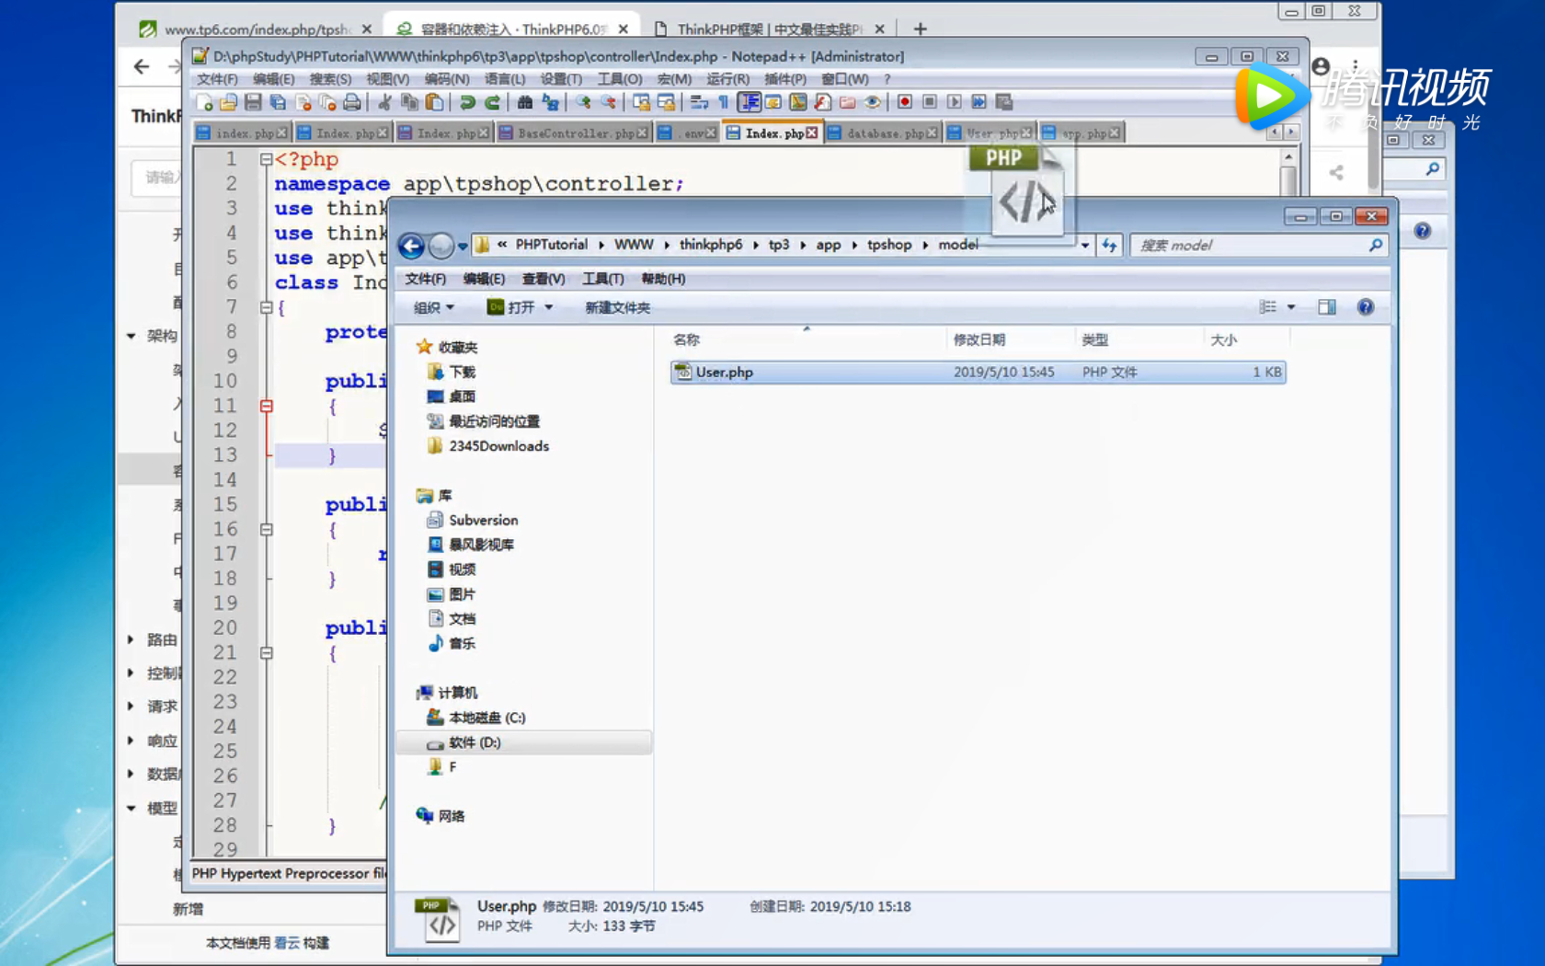Collapse the red fold marker on line 11
The height and width of the screenshot is (966, 1545).
266,406
